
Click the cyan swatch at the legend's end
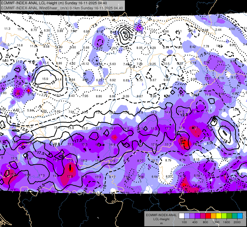point(240,216)
